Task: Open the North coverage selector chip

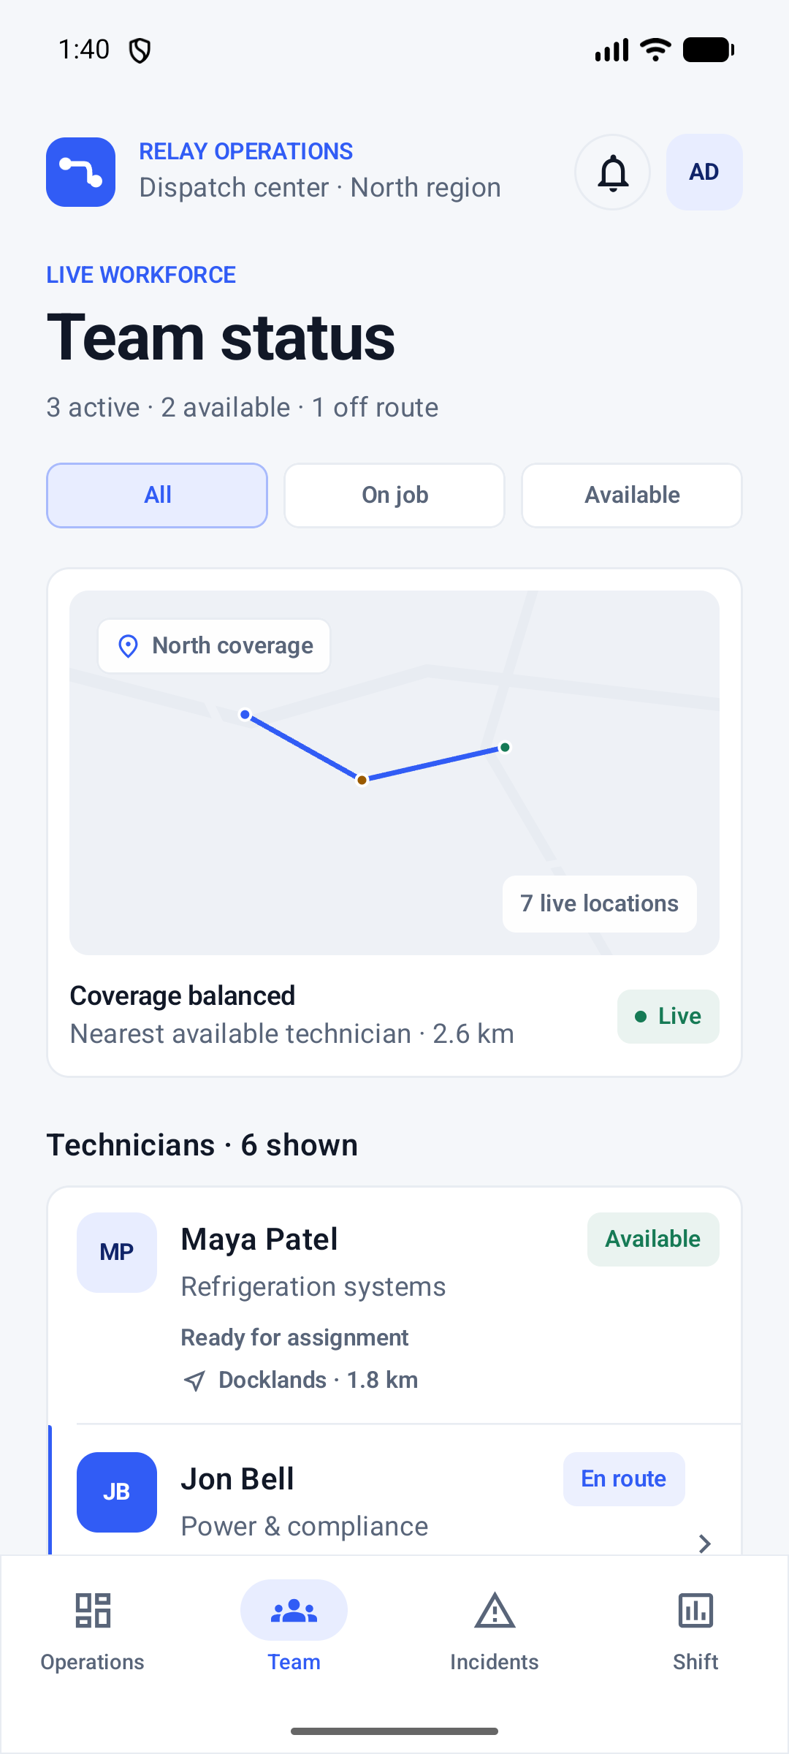Action: coord(214,646)
